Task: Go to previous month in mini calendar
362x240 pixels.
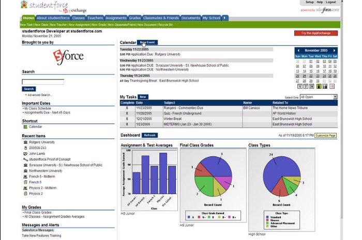Action: click(x=298, y=51)
